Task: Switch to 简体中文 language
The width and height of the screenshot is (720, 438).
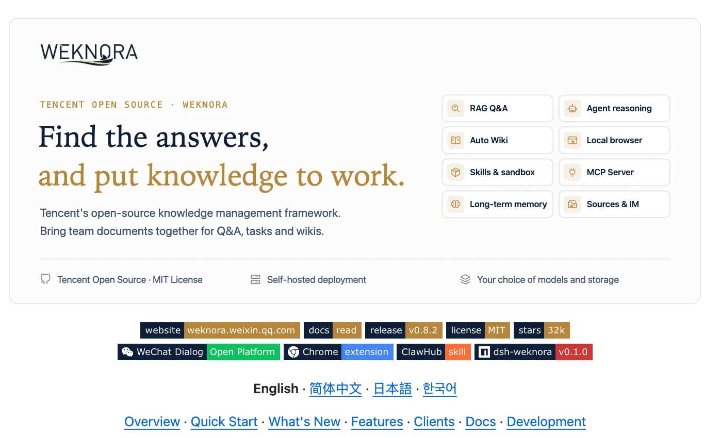Action: point(335,389)
